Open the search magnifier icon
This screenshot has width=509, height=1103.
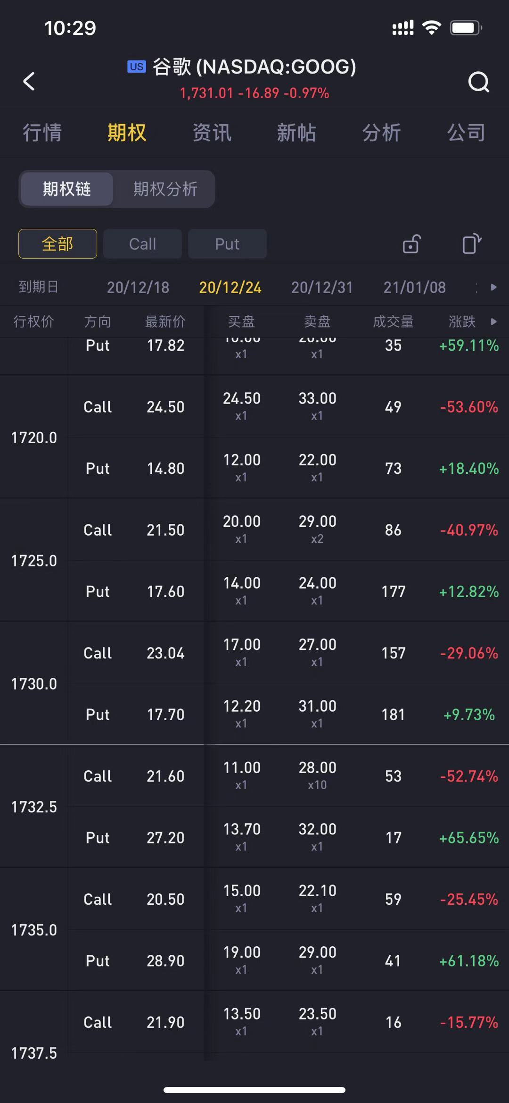tap(479, 82)
